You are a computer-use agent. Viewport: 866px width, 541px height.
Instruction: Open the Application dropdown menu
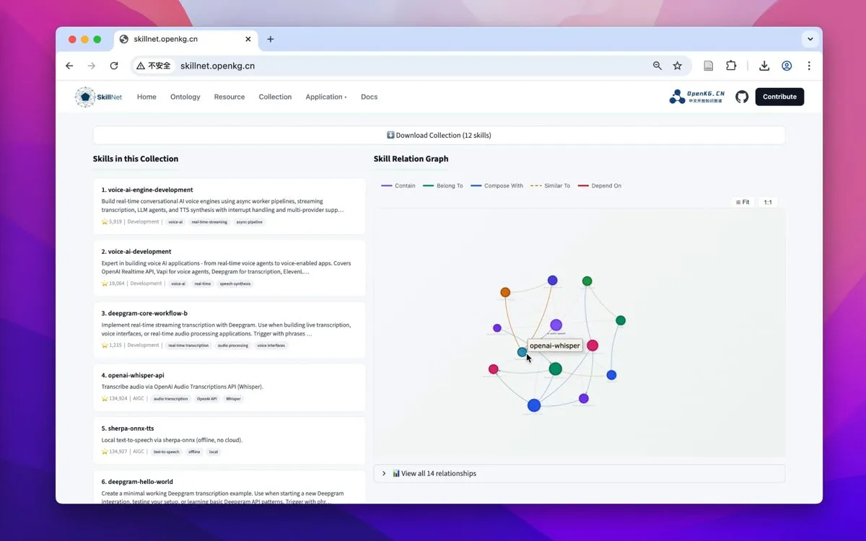pos(326,97)
